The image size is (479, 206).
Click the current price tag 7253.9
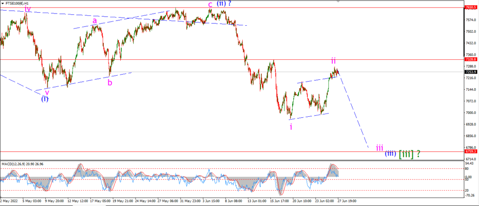[x=470, y=72]
